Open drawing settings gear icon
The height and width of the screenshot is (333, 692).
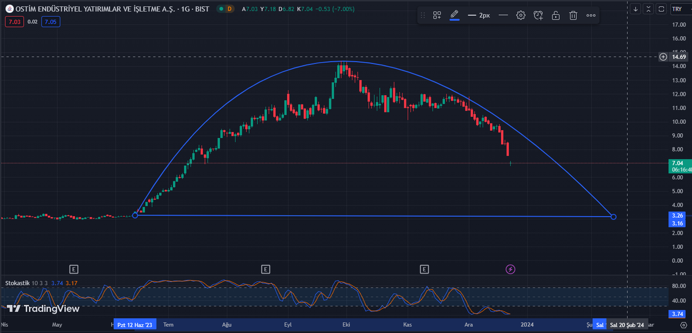(x=521, y=16)
